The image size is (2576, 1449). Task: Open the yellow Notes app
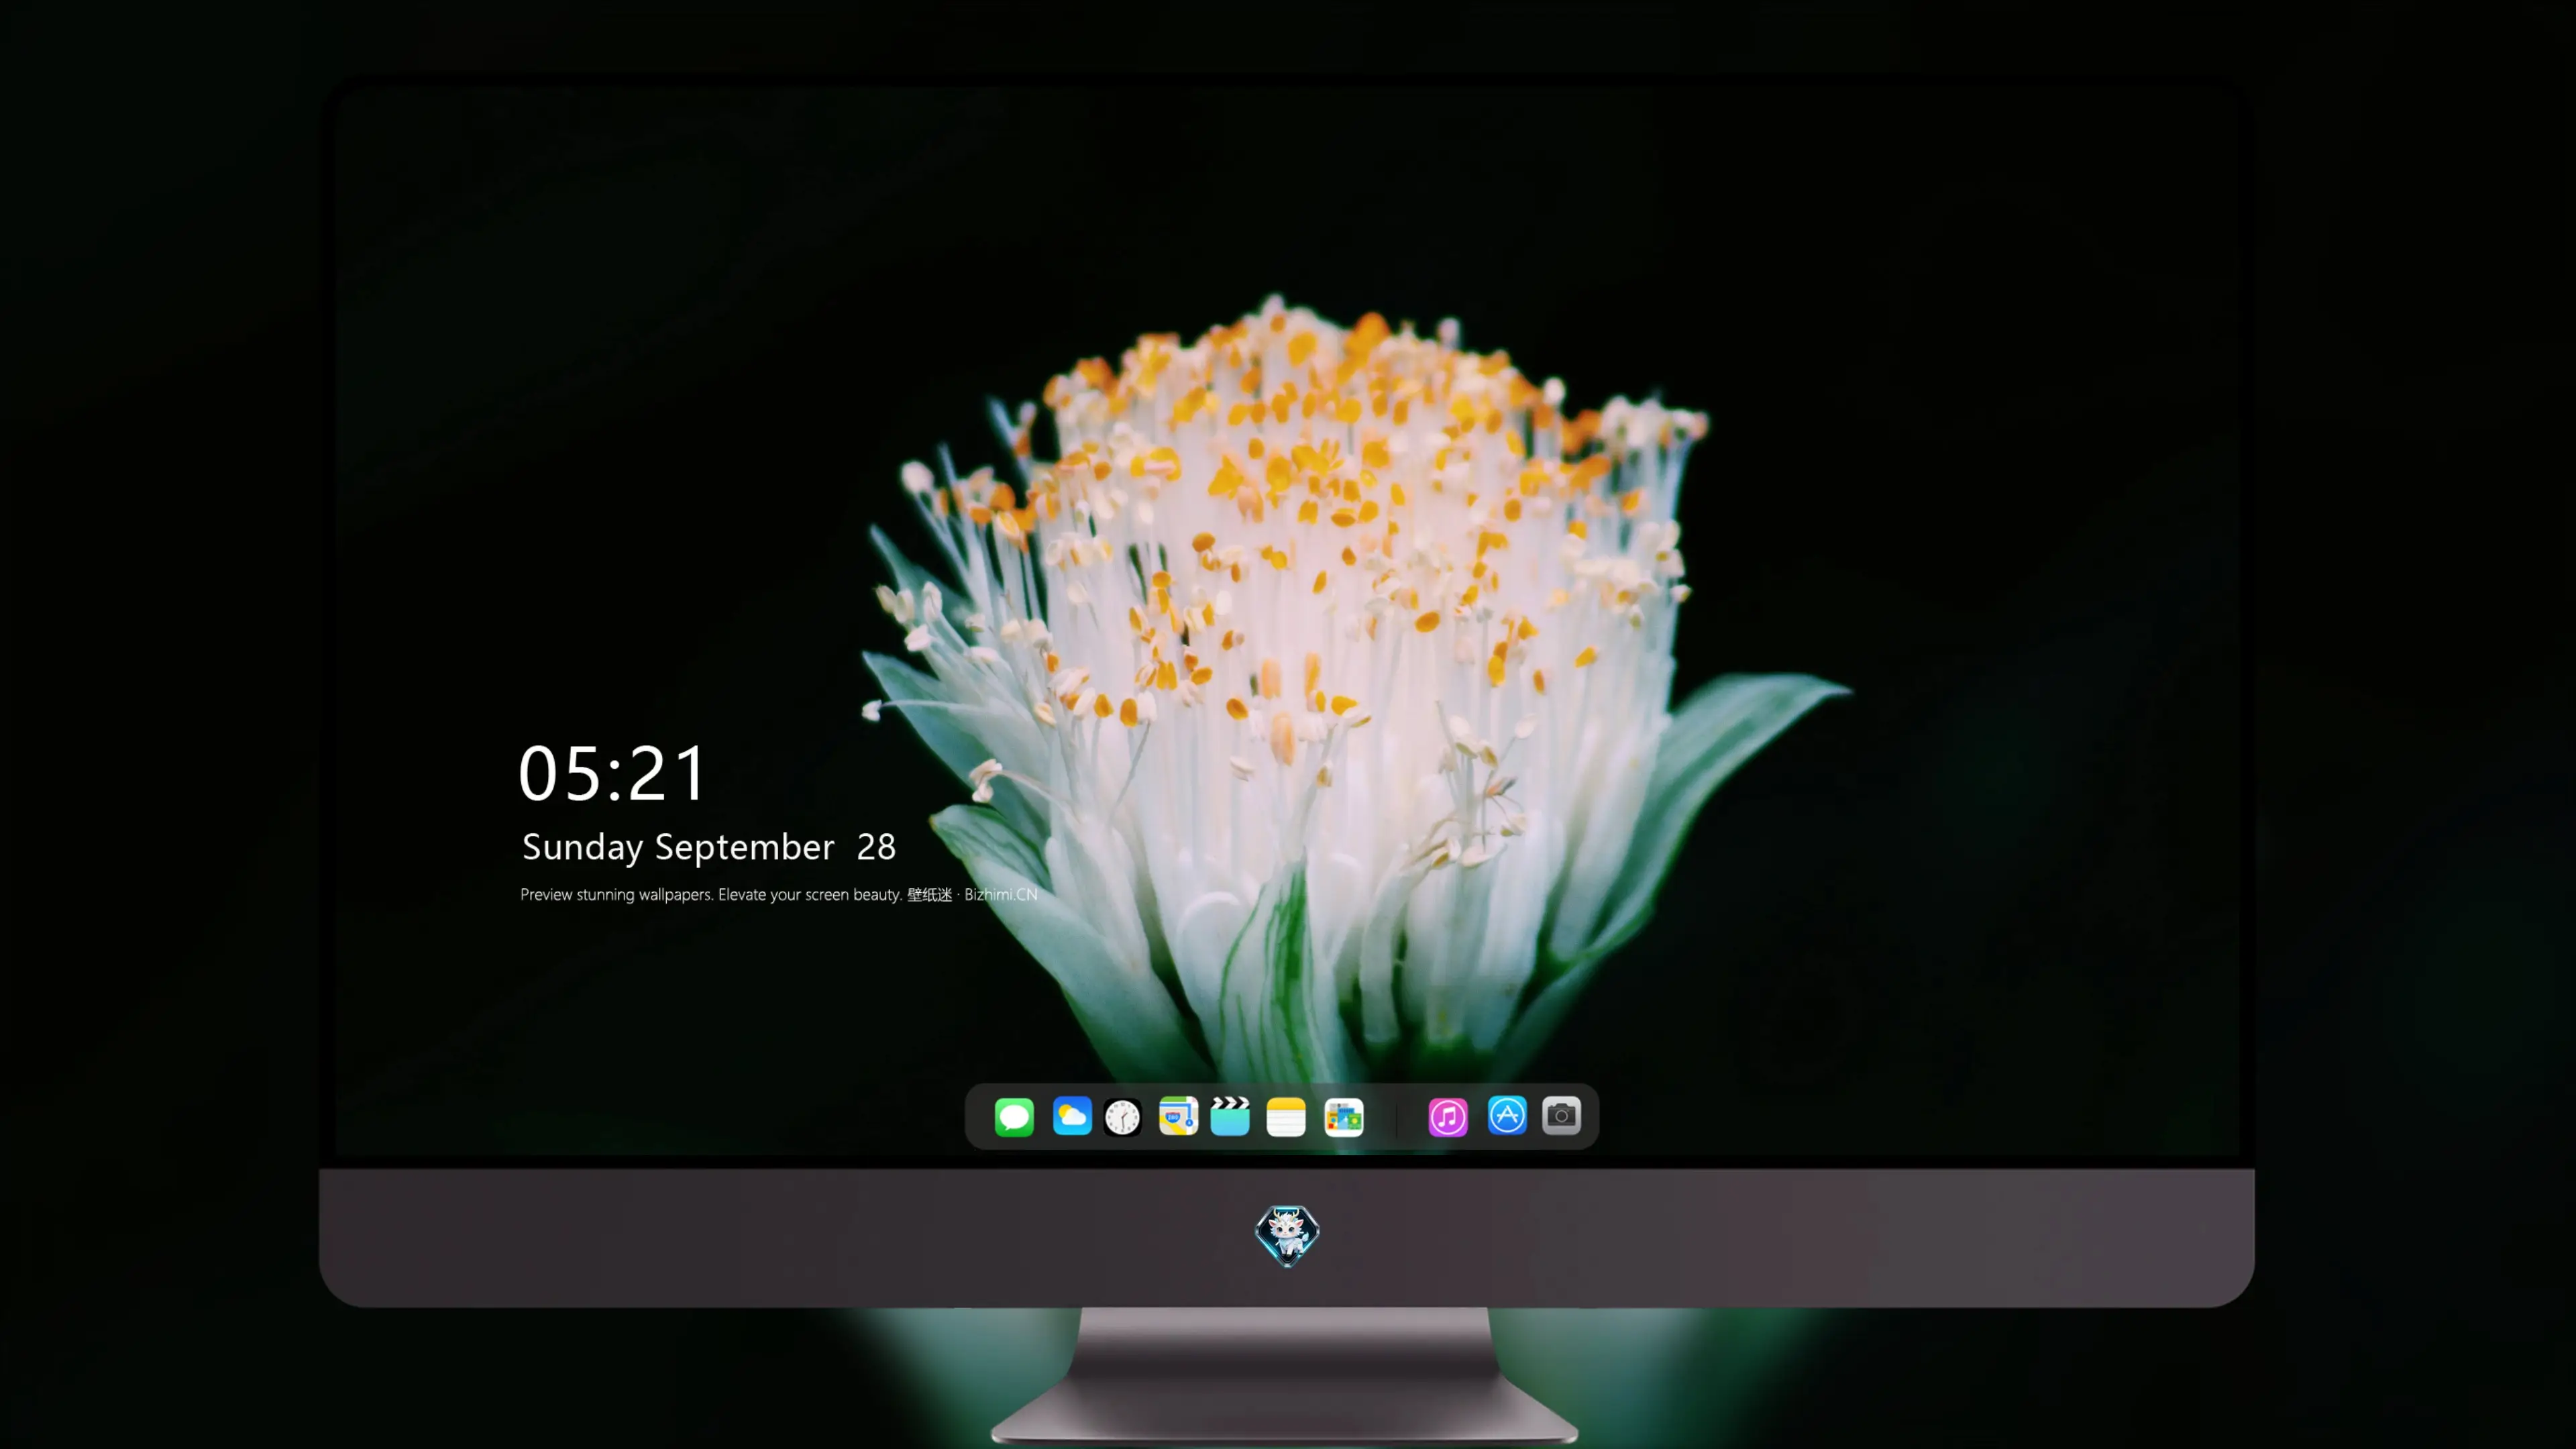tap(1286, 1116)
